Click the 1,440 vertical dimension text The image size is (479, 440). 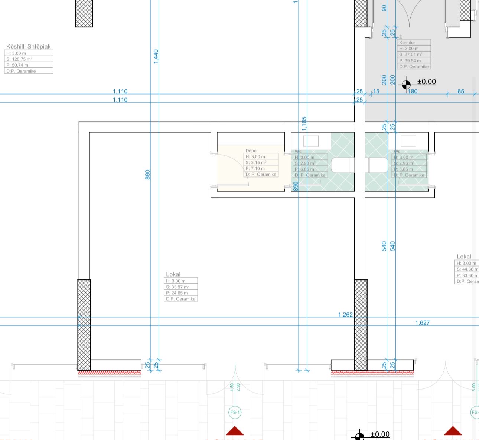click(156, 56)
